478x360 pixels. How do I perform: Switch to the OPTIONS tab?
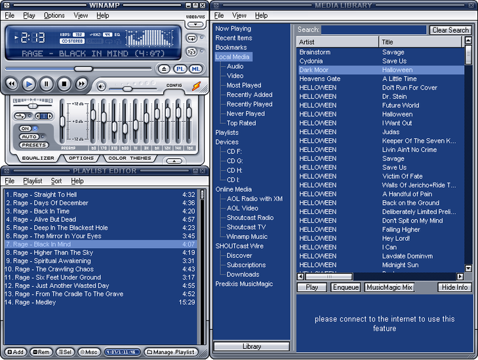click(81, 158)
